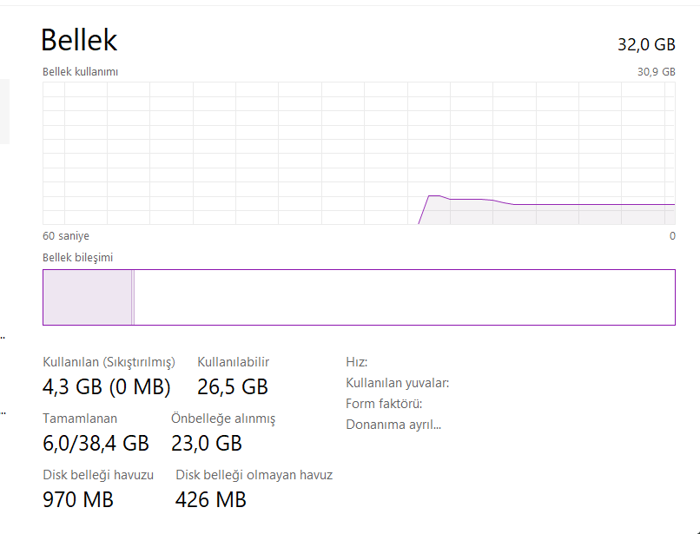Click the "Kullanılan yuvalar:" label
The image size is (700, 534).
pos(397,383)
